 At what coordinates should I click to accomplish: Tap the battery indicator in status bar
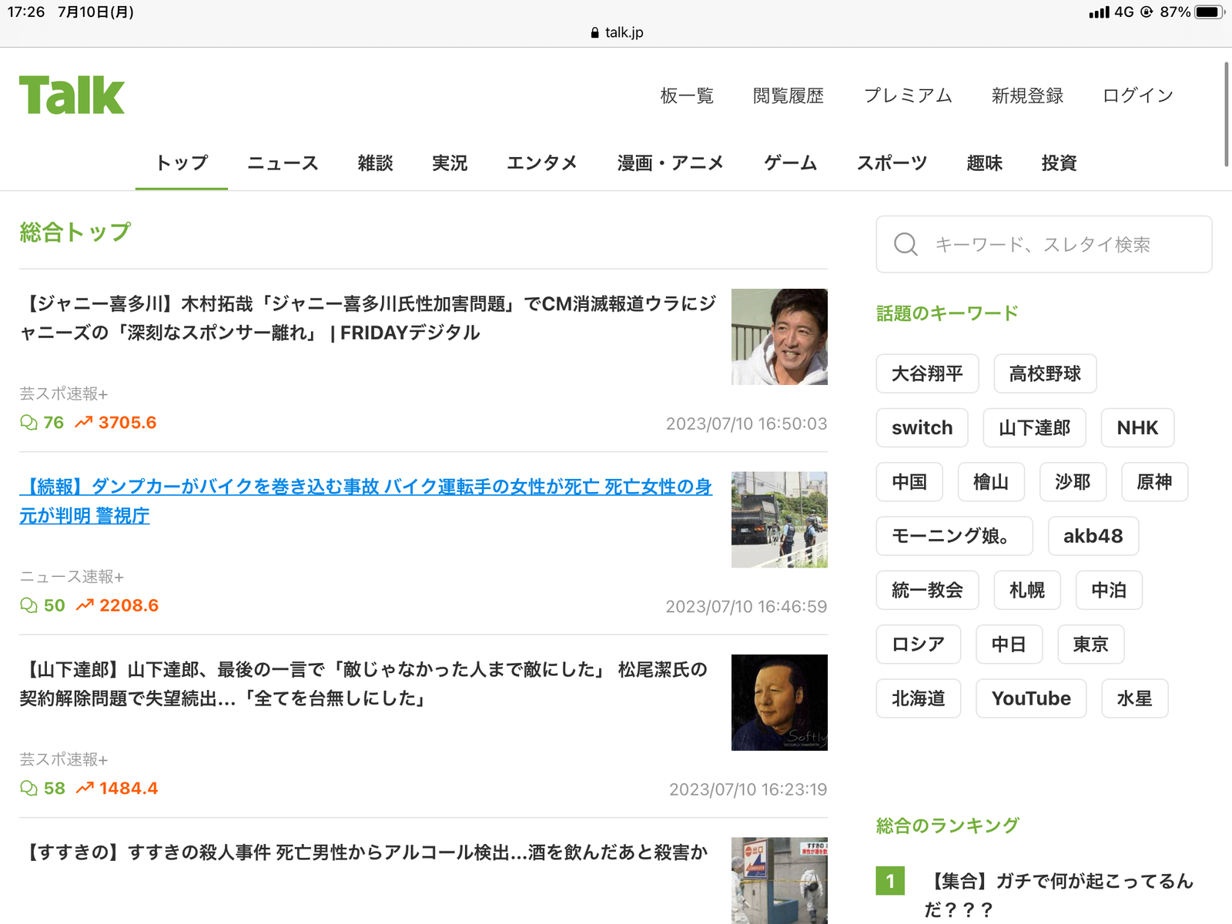point(1210,12)
